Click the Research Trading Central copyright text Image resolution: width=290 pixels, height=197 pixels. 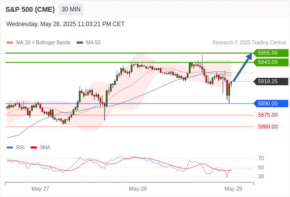click(249, 43)
